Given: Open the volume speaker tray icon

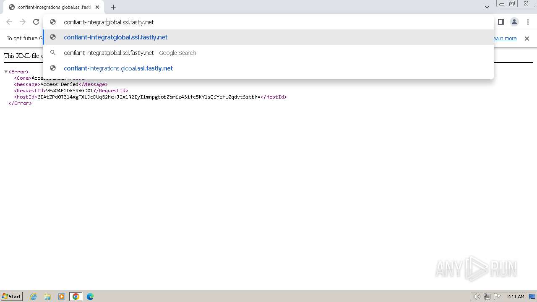Looking at the screenshot, I should 477,297.
